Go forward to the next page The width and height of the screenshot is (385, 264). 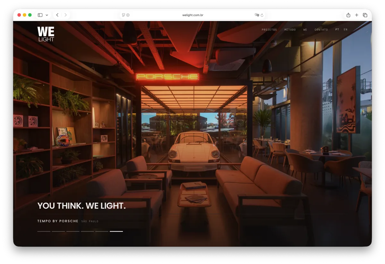65,15
